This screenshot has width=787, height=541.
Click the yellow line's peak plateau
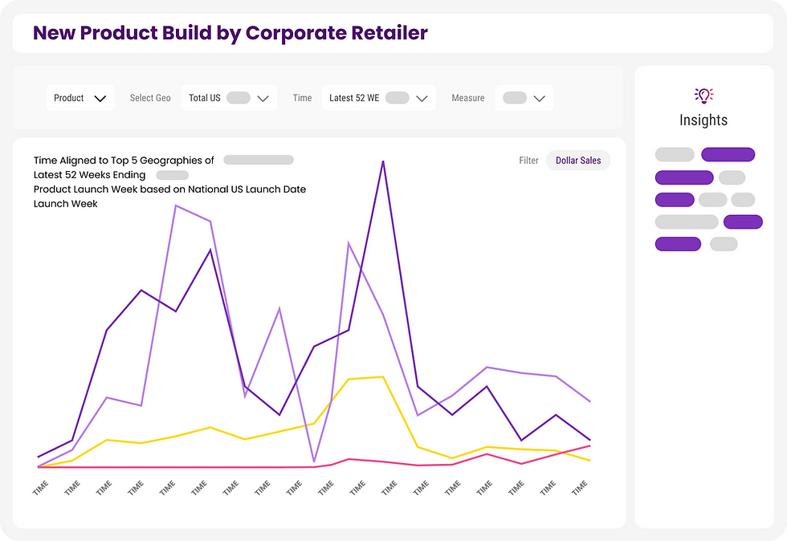click(x=366, y=378)
